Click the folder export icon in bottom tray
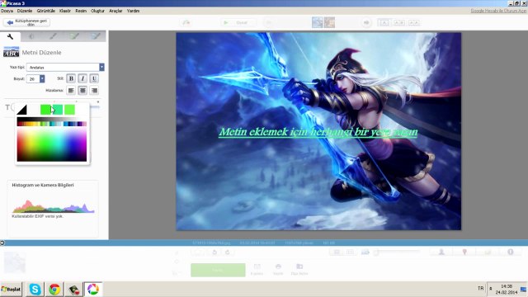The width and height of the screenshot is (528, 297). coord(299,270)
